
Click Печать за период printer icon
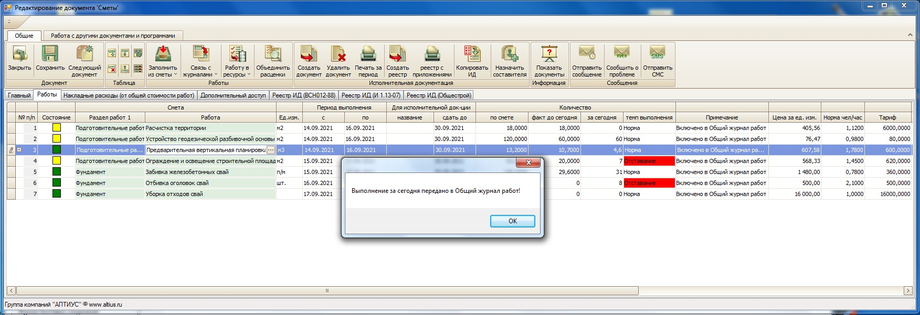pyautogui.click(x=368, y=55)
